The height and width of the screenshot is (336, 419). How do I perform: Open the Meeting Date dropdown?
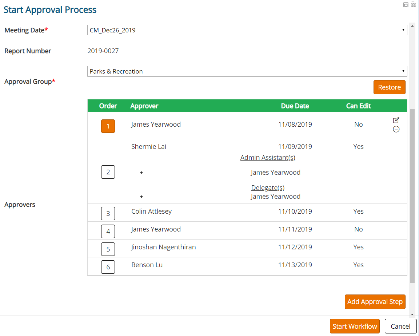[x=247, y=30]
